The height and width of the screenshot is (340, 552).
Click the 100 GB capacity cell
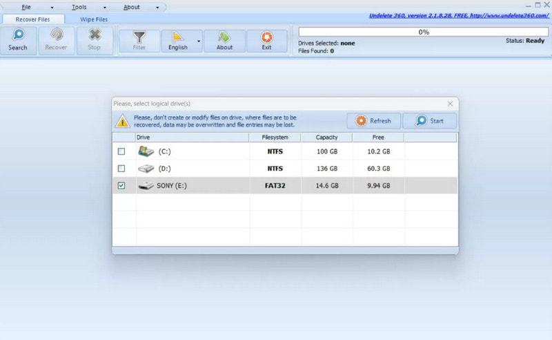(327, 151)
